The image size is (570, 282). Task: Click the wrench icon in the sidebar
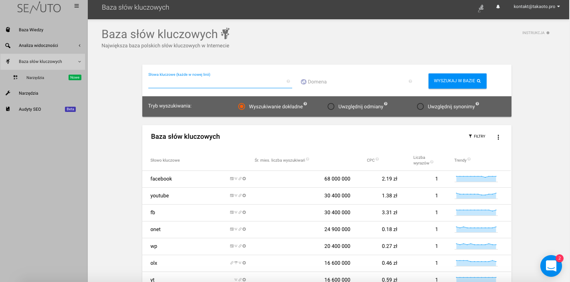[x=8, y=93]
